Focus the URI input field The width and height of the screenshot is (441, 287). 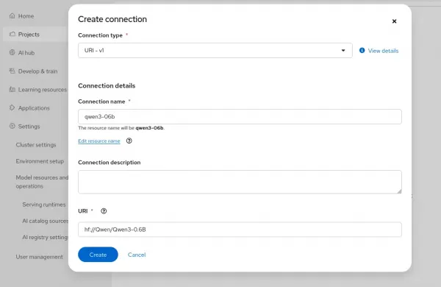(240, 230)
